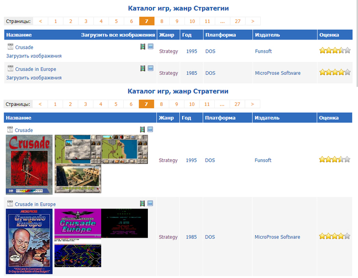Open MicroProse Software link in upper table
Viewport: 358px width, 278px height.
coord(278,73)
